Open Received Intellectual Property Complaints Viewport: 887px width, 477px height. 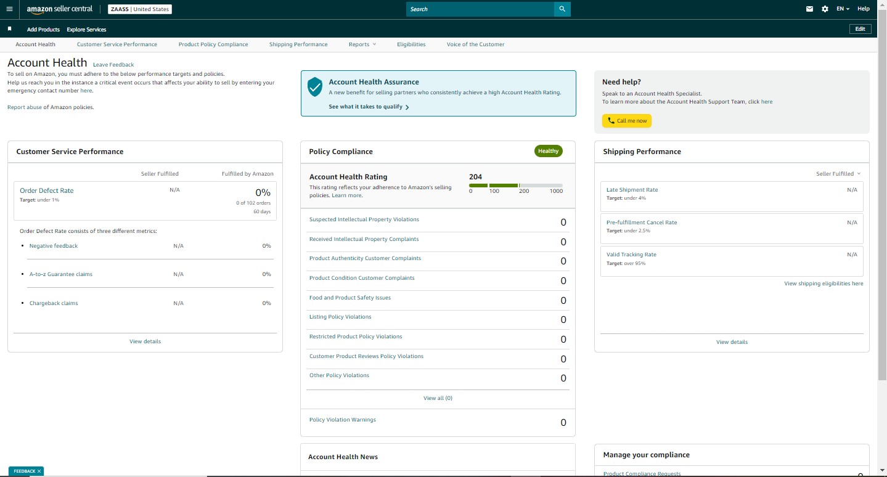pyautogui.click(x=364, y=239)
